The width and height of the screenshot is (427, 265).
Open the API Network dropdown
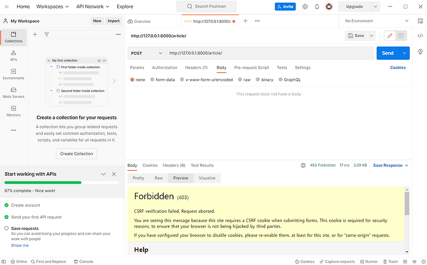pos(93,6)
